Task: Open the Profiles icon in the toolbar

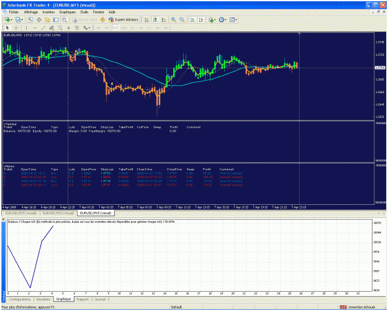Action: point(18,19)
